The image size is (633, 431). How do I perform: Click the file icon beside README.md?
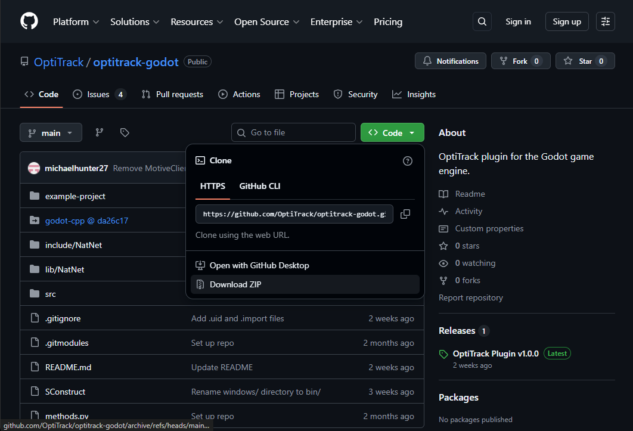35,367
